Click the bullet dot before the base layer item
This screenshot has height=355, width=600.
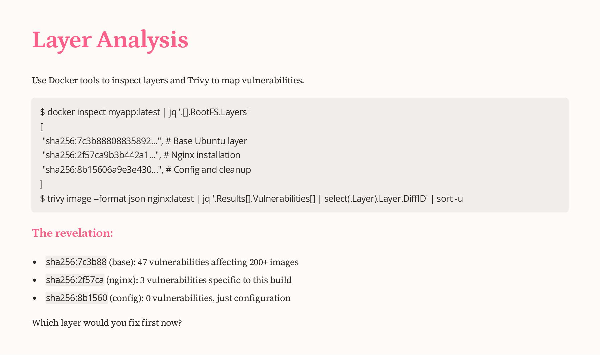tap(35, 262)
